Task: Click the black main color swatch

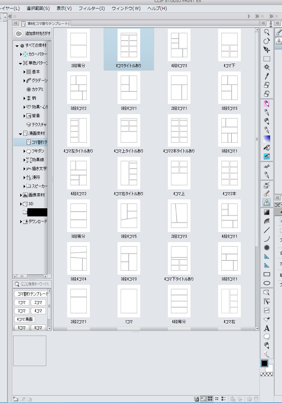Action: [x=264, y=363]
